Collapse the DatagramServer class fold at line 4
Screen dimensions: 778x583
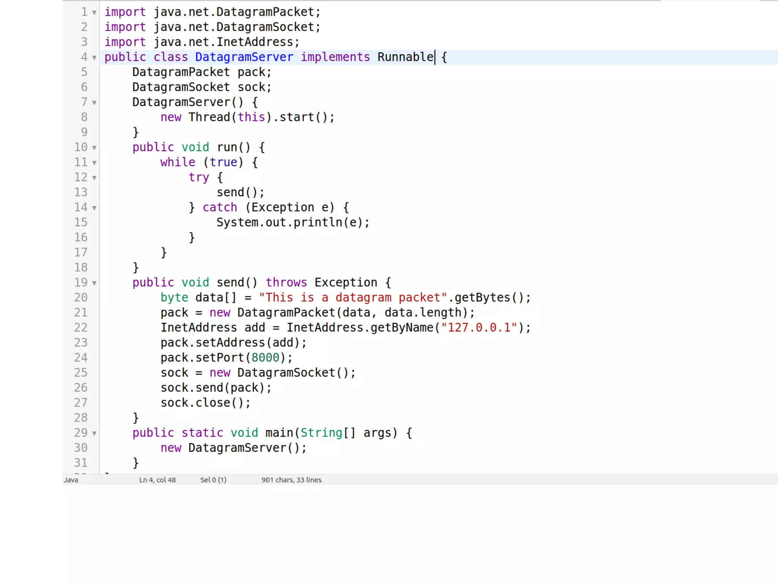tap(94, 58)
